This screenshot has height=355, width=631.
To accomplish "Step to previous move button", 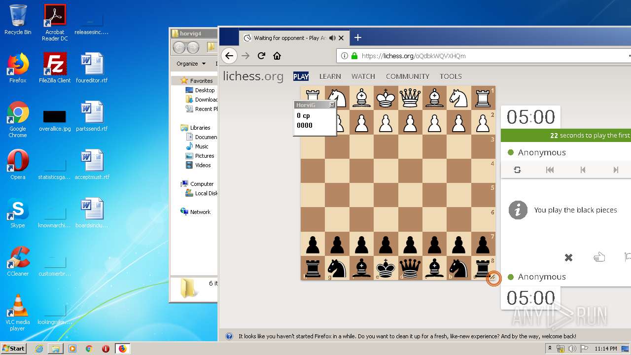I will pyautogui.click(x=583, y=170).
